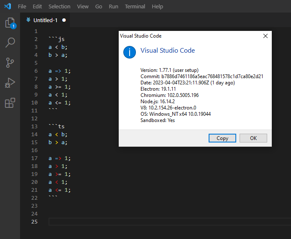291x239 pixels.
Task: Open the Help menu
Action: [157, 7]
